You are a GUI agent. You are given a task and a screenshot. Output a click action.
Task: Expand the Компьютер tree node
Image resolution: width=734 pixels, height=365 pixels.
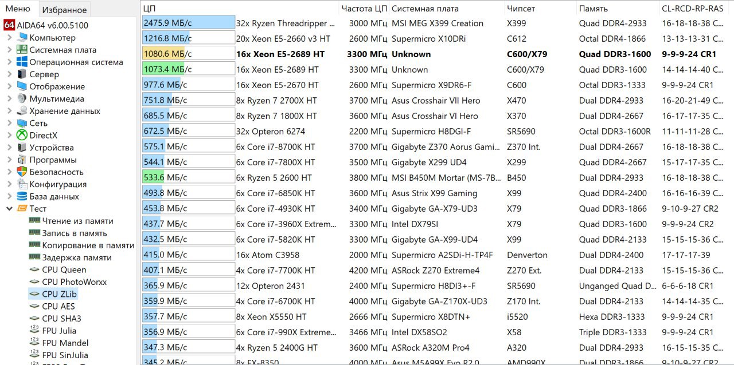[9, 38]
